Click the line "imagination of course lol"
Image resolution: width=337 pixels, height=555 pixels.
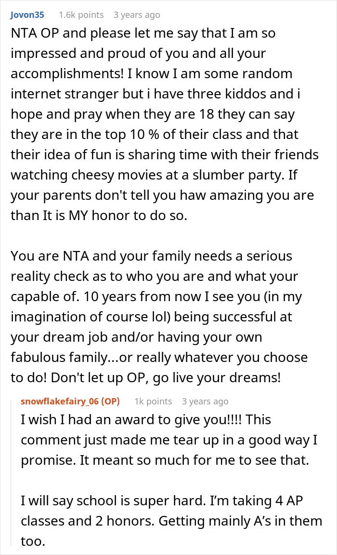click(151, 318)
